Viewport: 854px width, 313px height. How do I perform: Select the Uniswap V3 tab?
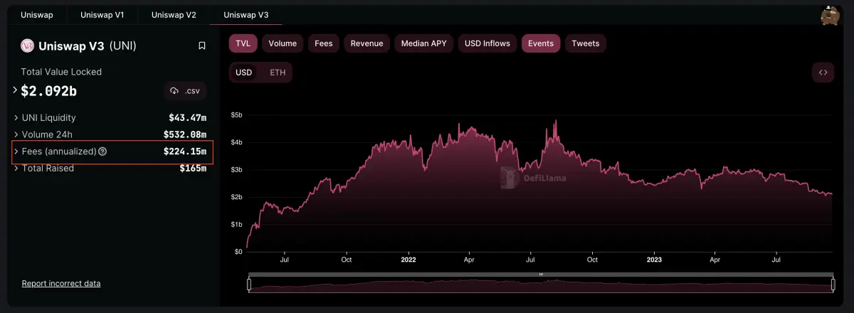(246, 14)
